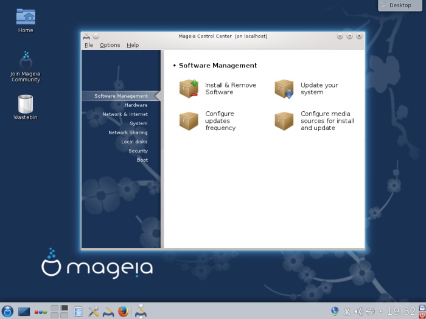Open system settings wrench-screwdriver icon
The height and width of the screenshot is (319, 426).
[x=93, y=311]
